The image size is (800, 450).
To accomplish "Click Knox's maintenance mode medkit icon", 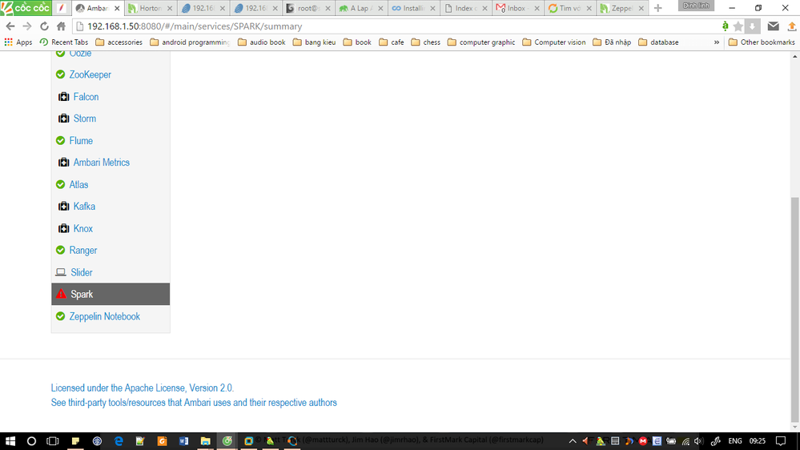I will 64,228.
